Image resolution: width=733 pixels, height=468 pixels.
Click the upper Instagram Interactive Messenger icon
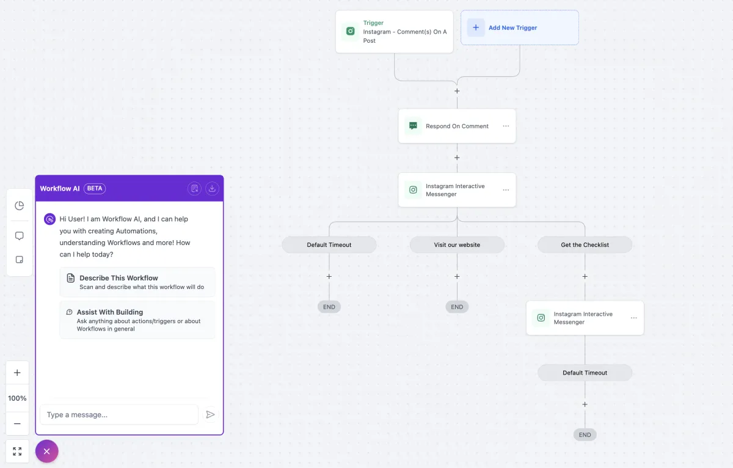(414, 190)
